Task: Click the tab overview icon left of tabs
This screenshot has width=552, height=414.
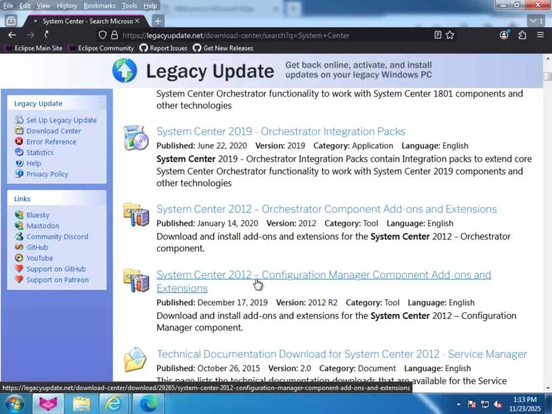Action: coord(11,21)
